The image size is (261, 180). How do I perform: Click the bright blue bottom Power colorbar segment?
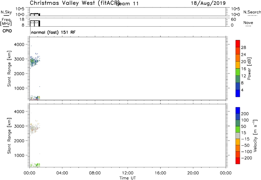coord(238,93)
